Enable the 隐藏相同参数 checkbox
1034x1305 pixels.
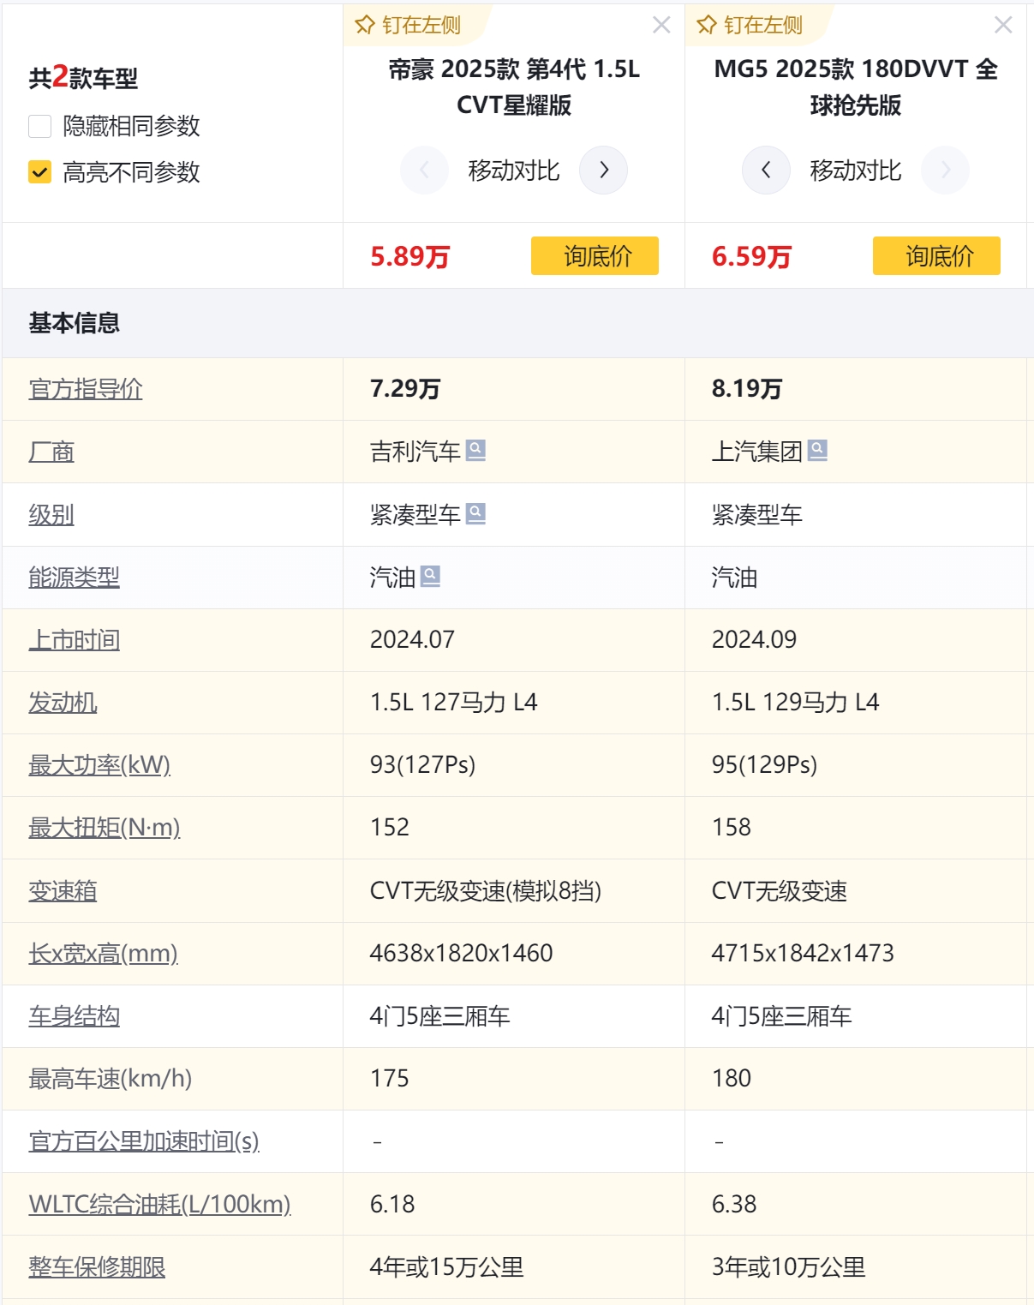[x=40, y=126]
